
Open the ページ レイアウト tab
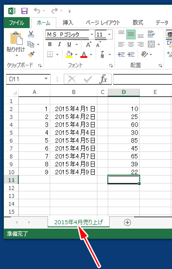(103, 23)
